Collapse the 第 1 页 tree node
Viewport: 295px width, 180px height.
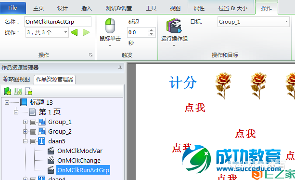tap(16, 112)
